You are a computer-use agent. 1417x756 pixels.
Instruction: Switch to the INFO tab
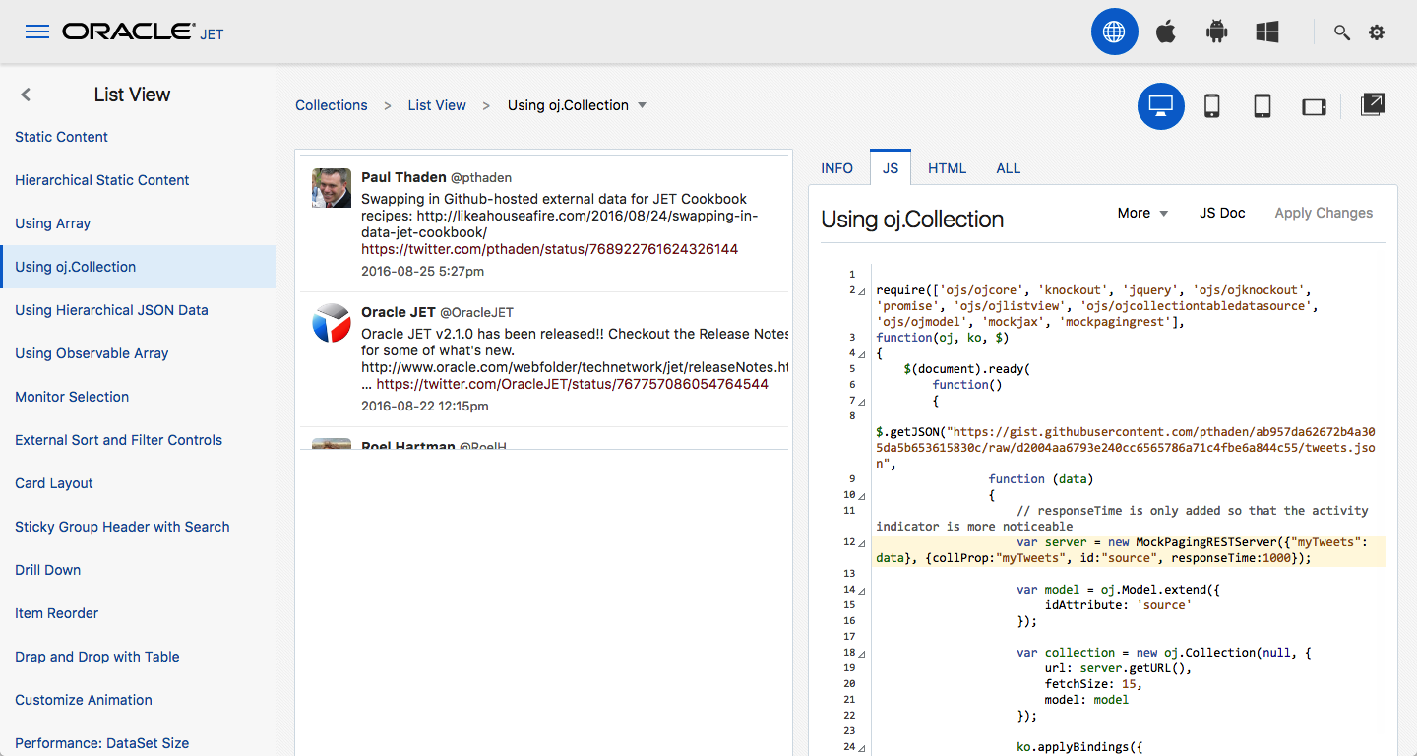point(836,168)
